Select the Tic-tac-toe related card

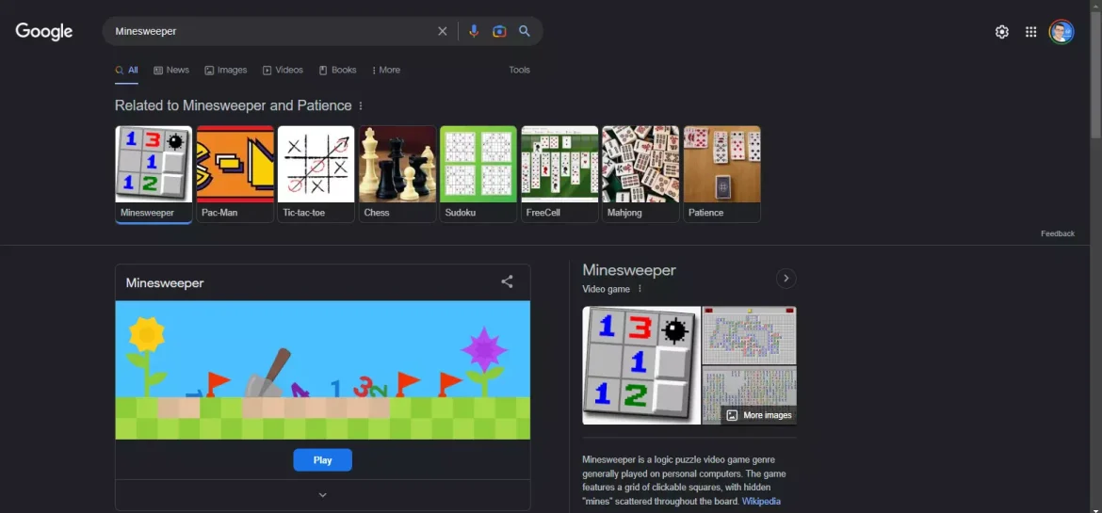(x=316, y=174)
